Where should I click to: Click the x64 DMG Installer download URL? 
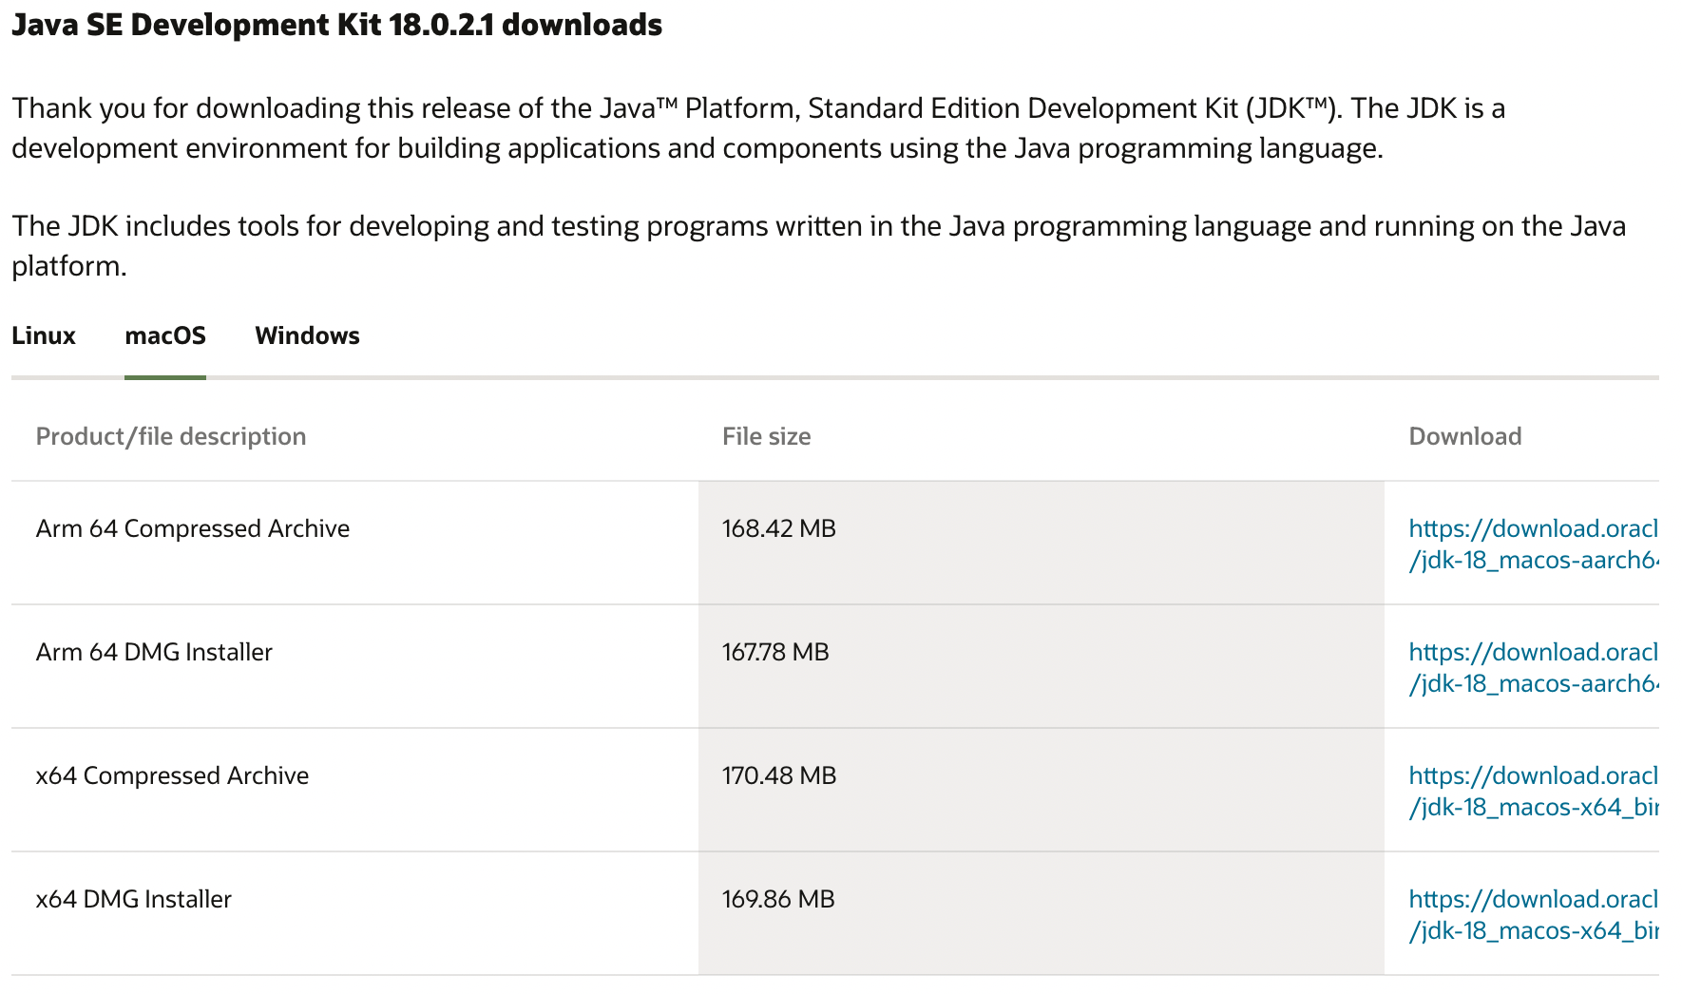coord(1533,914)
